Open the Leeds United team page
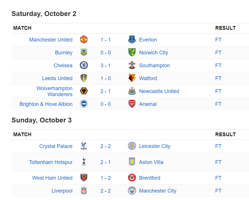 [57, 78]
